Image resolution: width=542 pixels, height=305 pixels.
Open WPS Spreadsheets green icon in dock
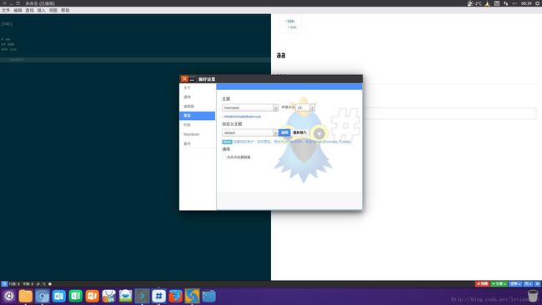tap(75, 296)
